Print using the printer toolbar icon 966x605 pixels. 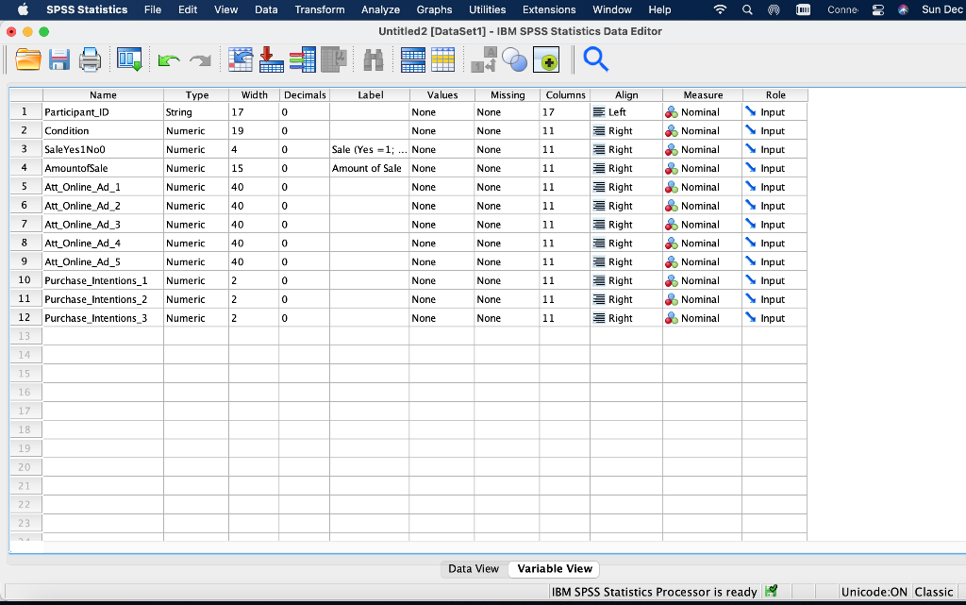[90, 59]
